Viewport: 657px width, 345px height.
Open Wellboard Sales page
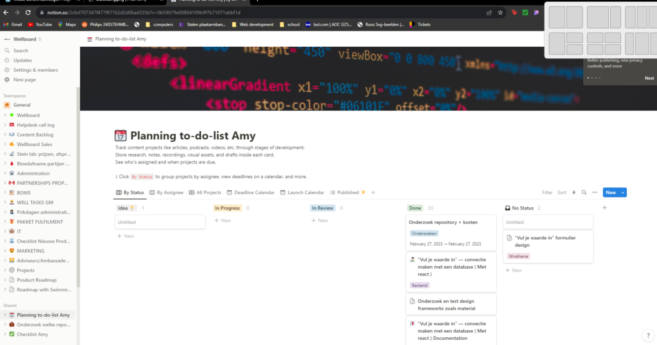point(35,144)
